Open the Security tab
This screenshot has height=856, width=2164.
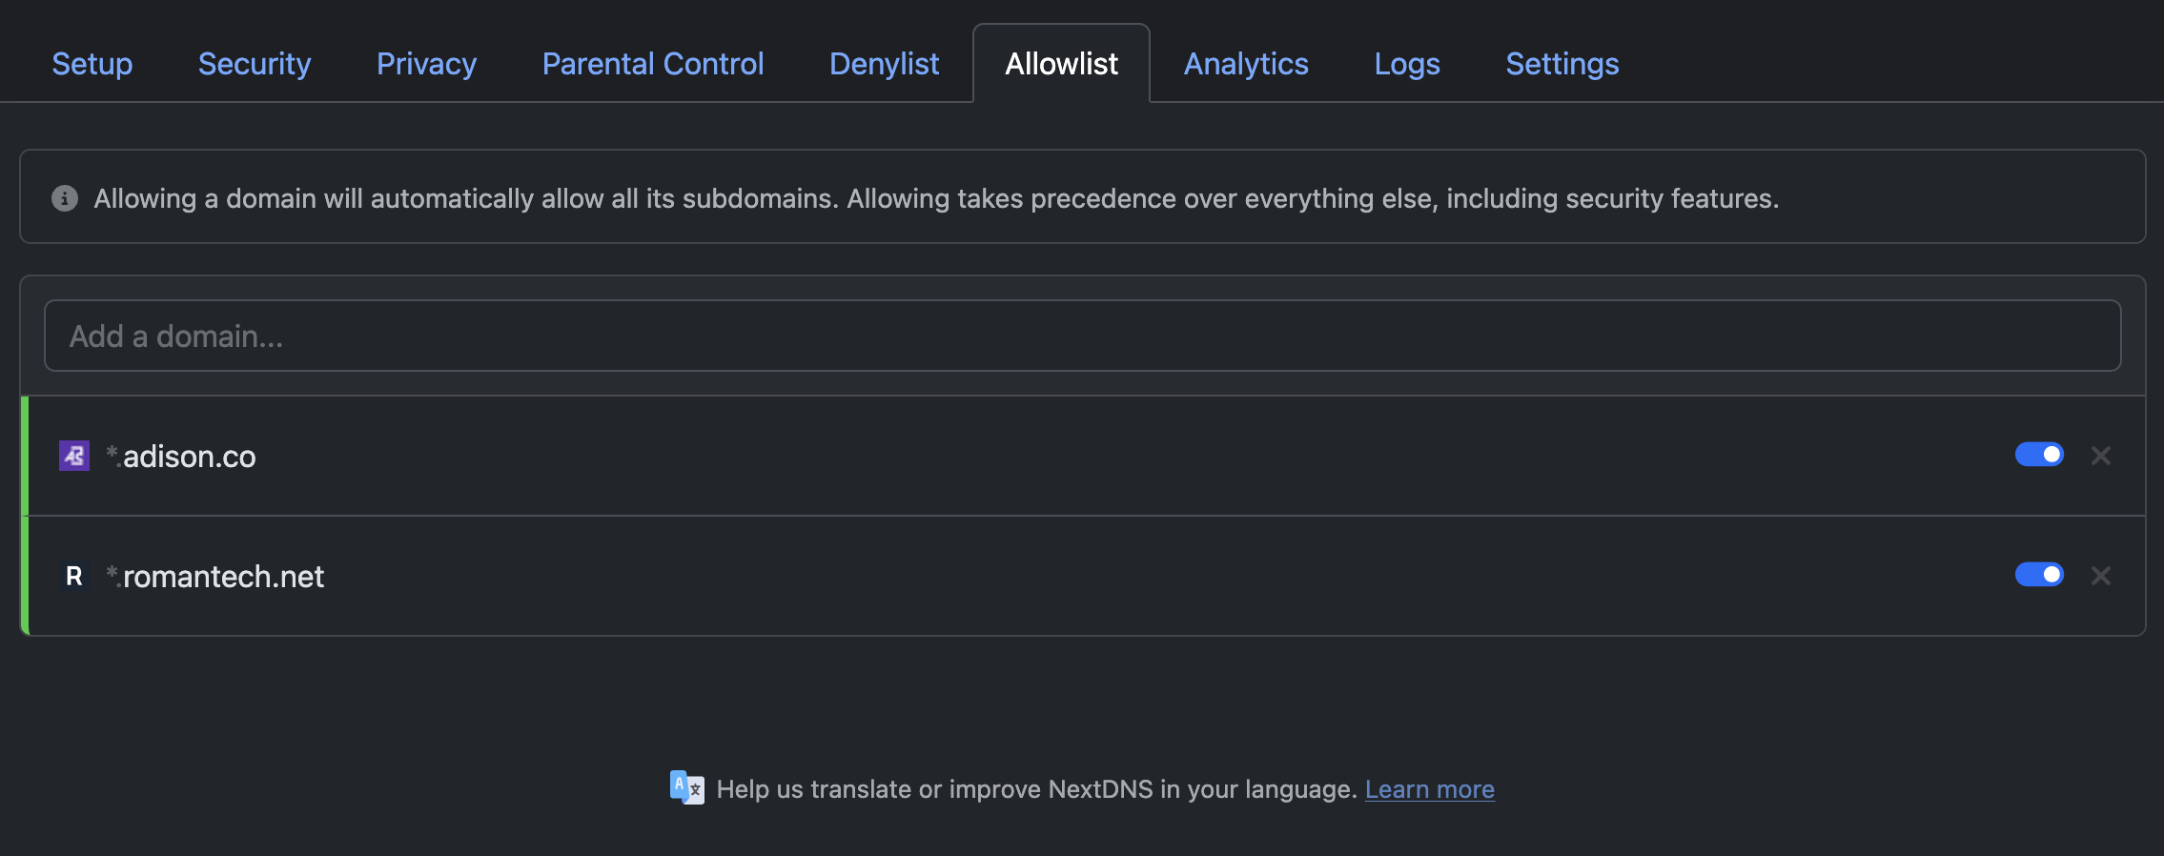(254, 63)
